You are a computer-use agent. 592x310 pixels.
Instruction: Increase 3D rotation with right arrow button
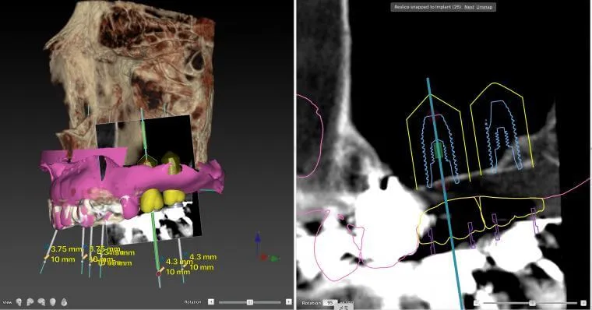pos(288,301)
